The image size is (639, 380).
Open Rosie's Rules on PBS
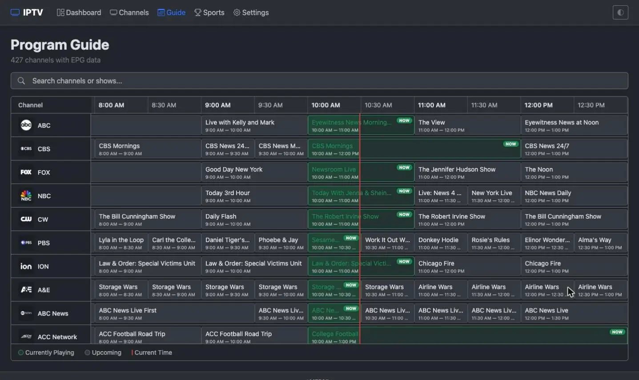click(x=494, y=243)
